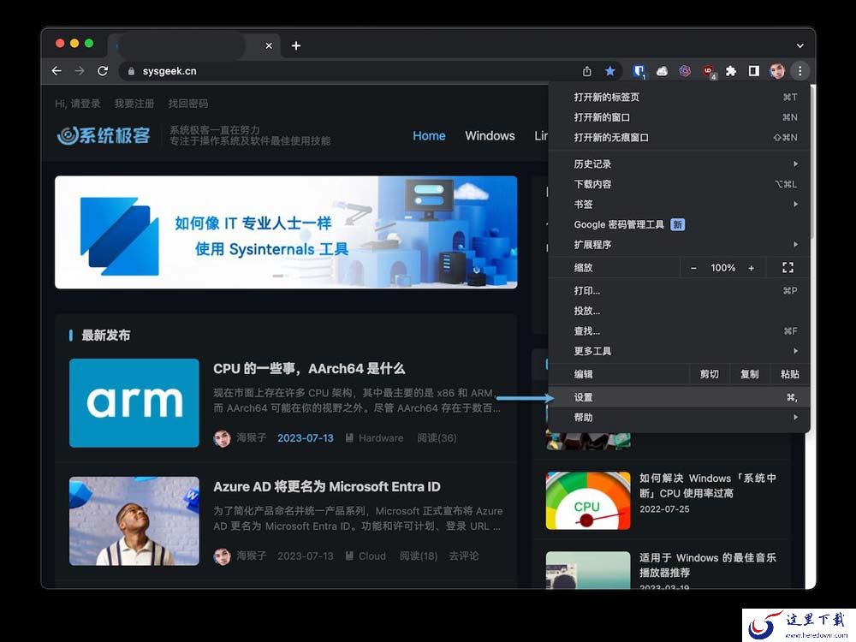Open article Azure AD 将更名为 Microsoft Entra ID

pyautogui.click(x=327, y=487)
